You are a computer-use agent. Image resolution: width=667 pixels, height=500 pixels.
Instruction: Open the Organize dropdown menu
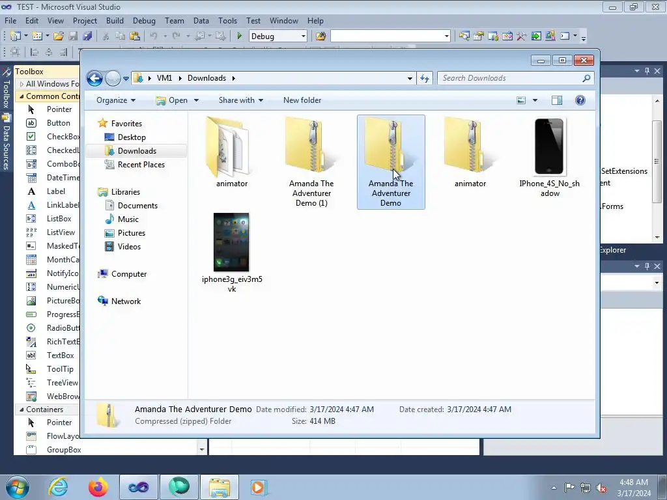point(116,100)
